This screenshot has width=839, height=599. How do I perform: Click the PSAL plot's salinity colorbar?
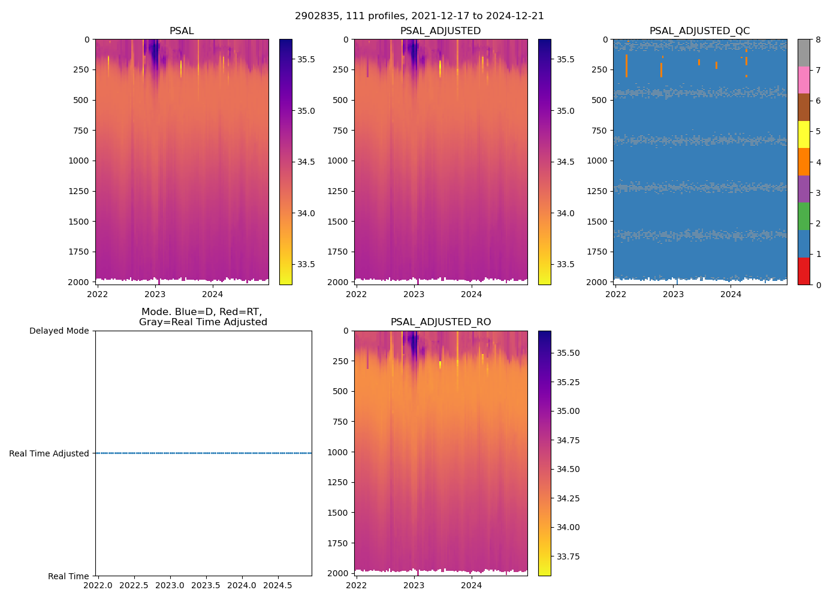pos(286,162)
